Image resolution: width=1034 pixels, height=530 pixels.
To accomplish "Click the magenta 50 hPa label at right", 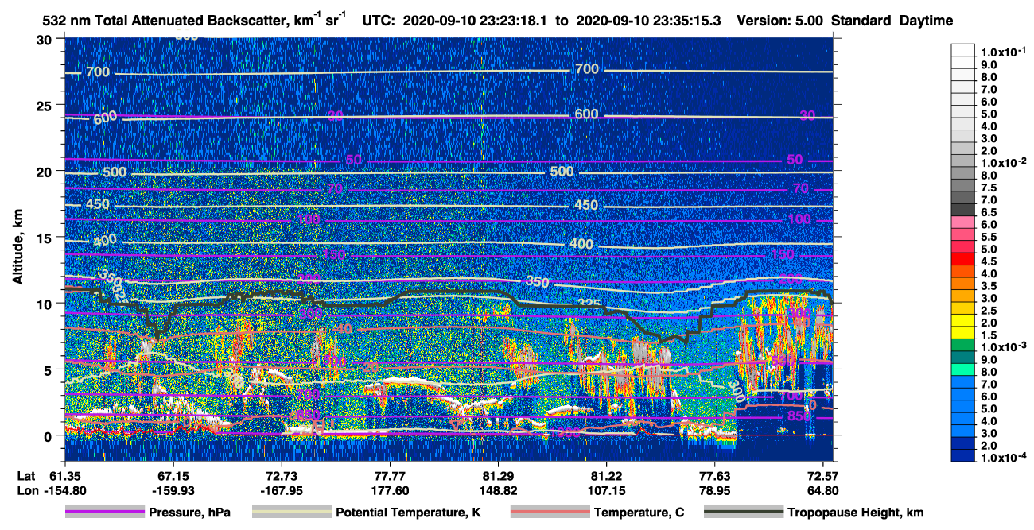I will [x=795, y=160].
